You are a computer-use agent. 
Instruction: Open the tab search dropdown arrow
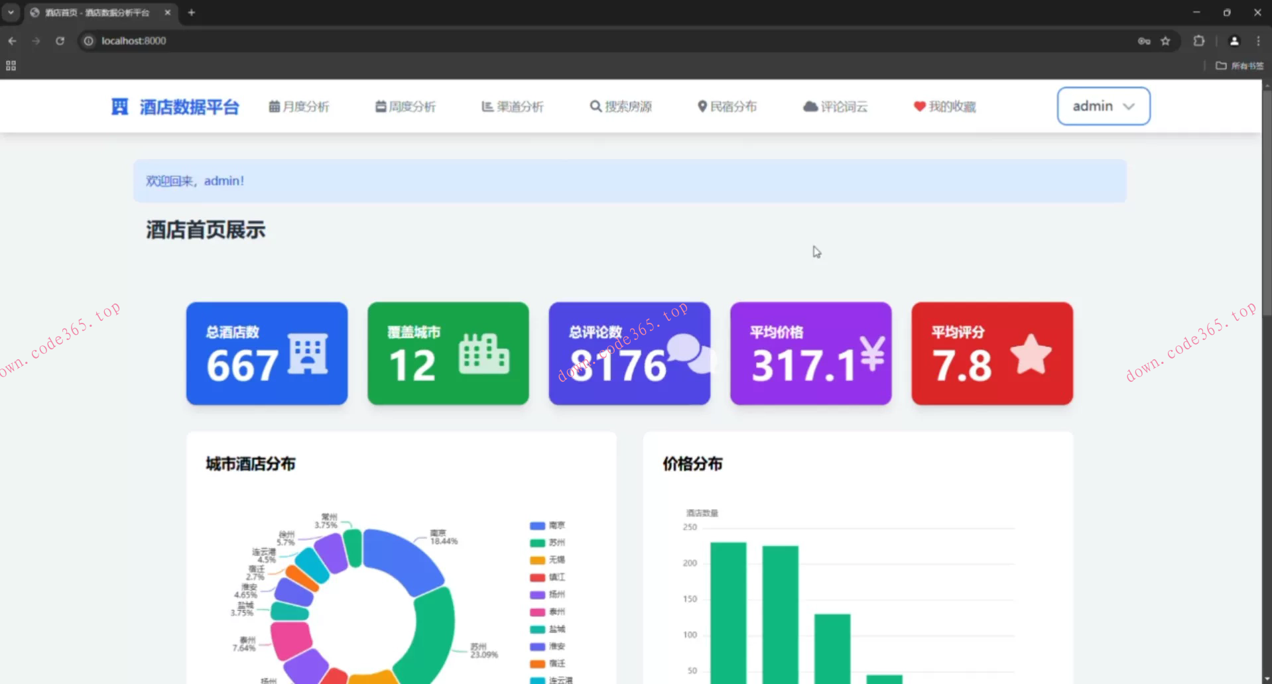point(11,12)
